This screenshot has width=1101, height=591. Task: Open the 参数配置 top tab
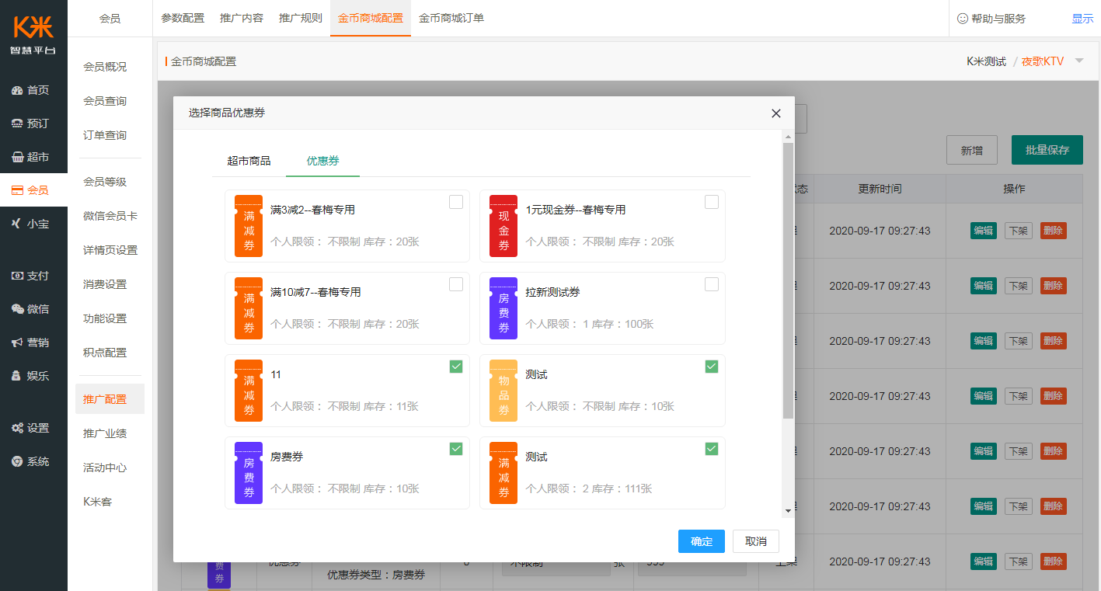[x=183, y=18]
